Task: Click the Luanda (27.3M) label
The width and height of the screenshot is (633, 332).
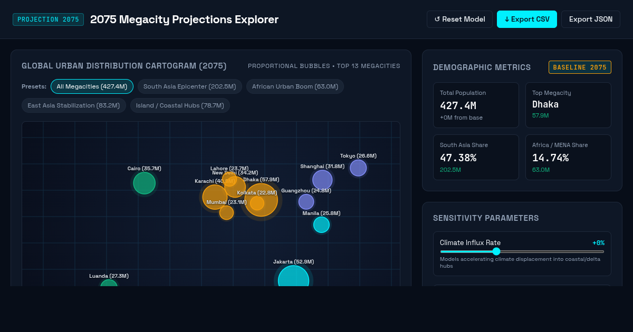Action: [x=109, y=276]
